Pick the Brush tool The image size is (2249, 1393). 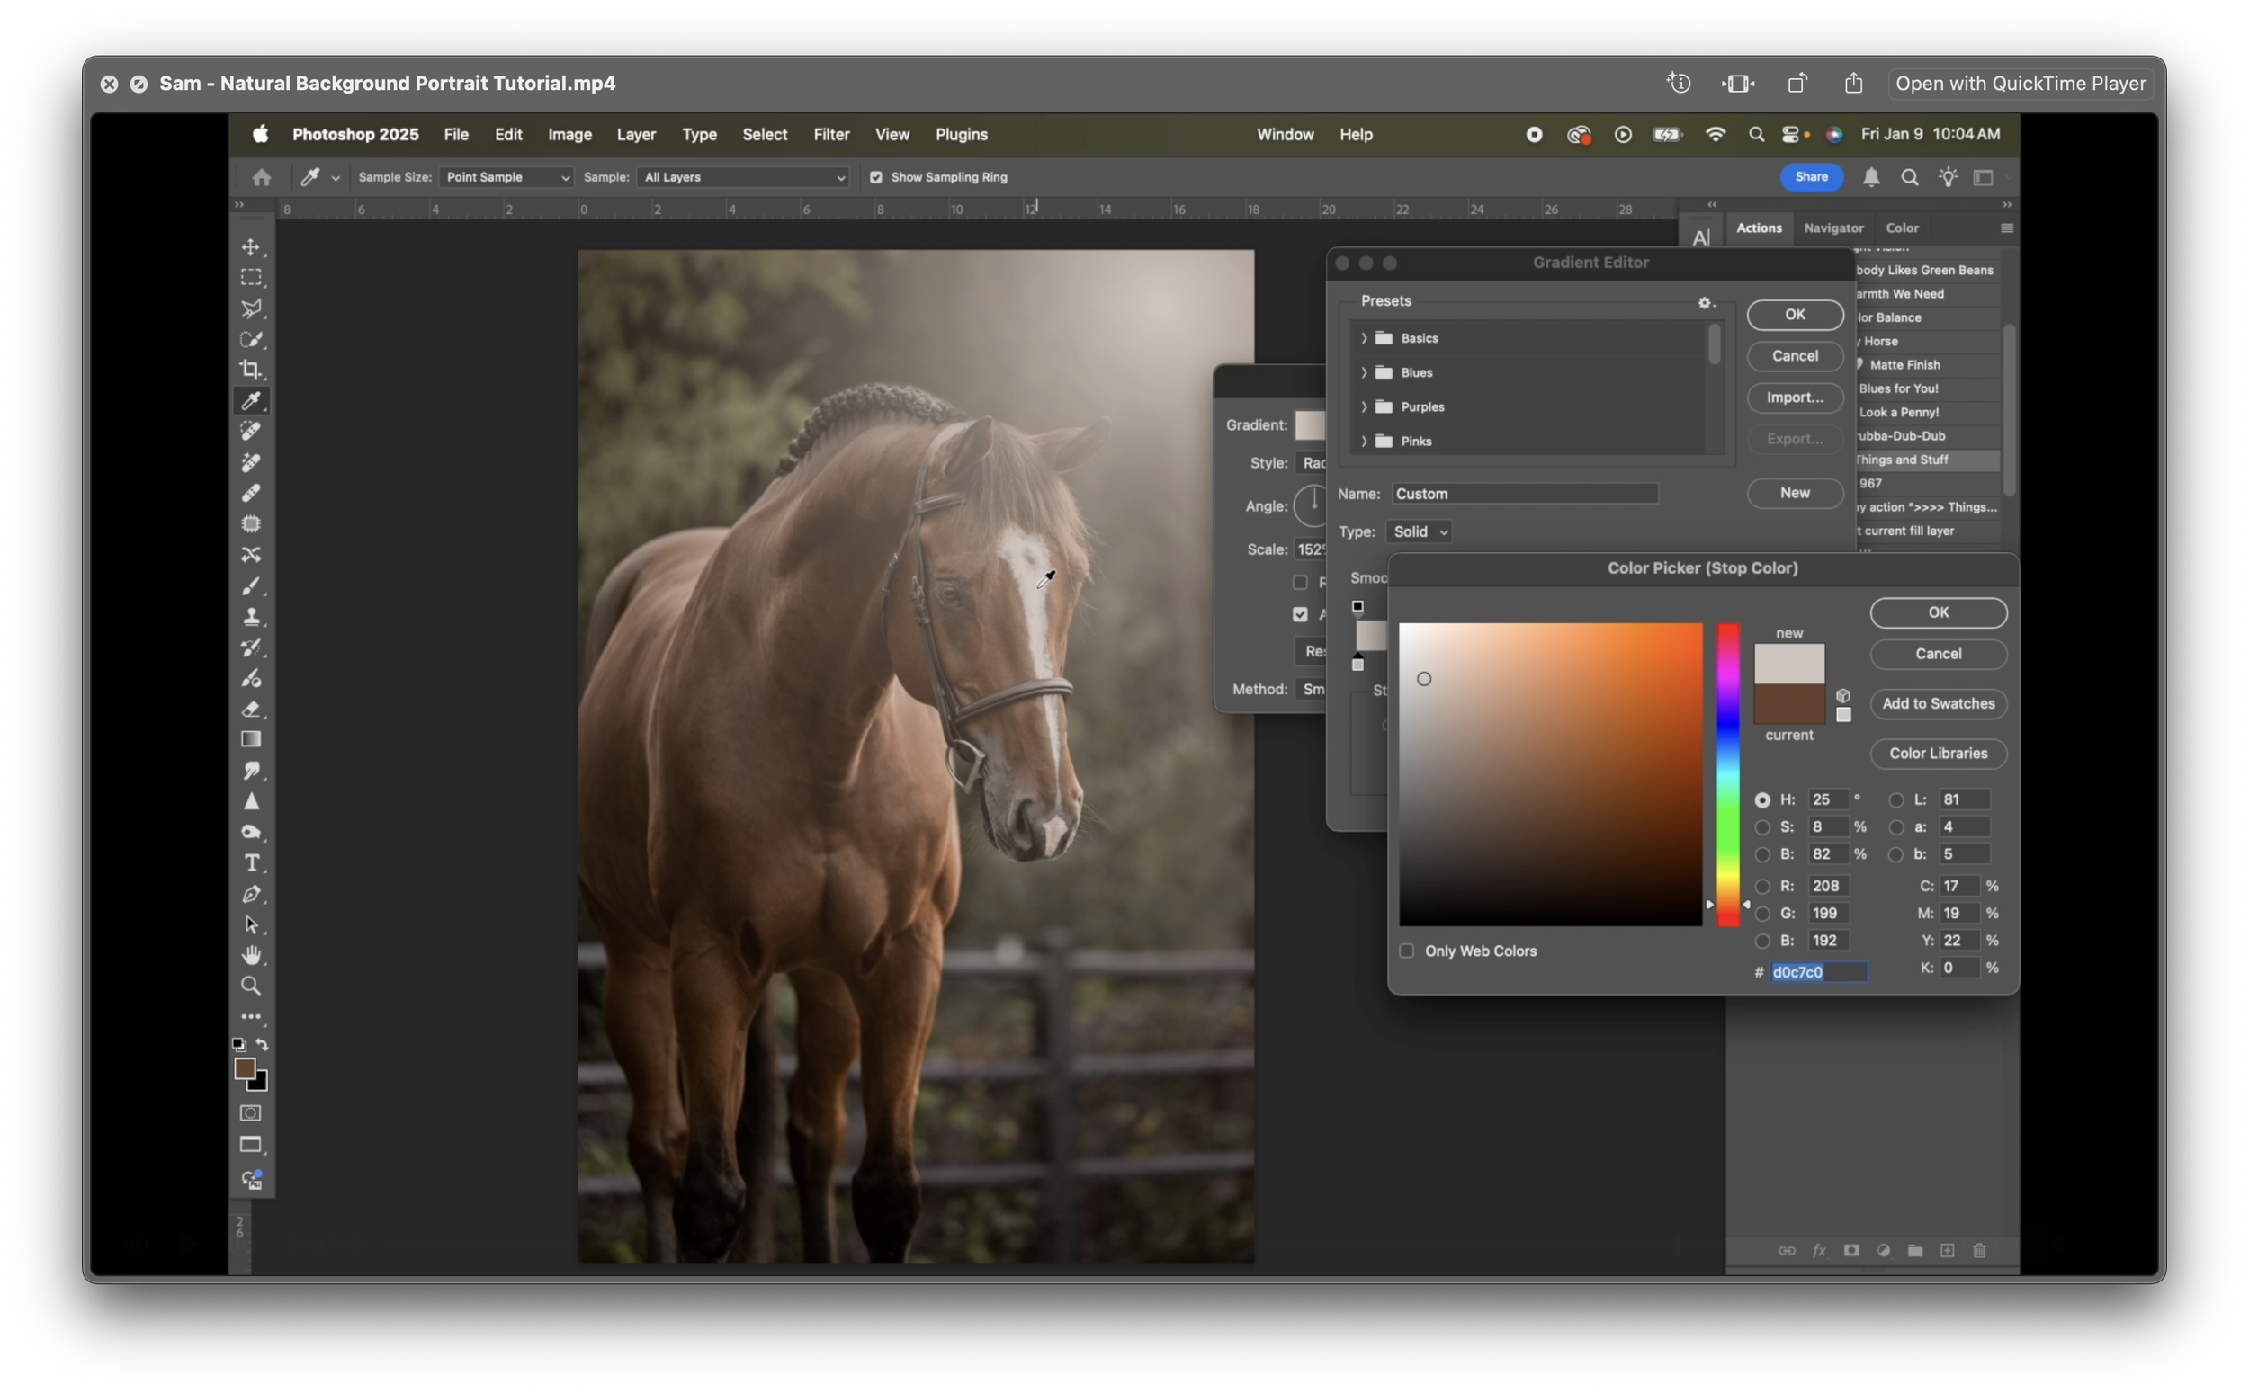(251, 585)
